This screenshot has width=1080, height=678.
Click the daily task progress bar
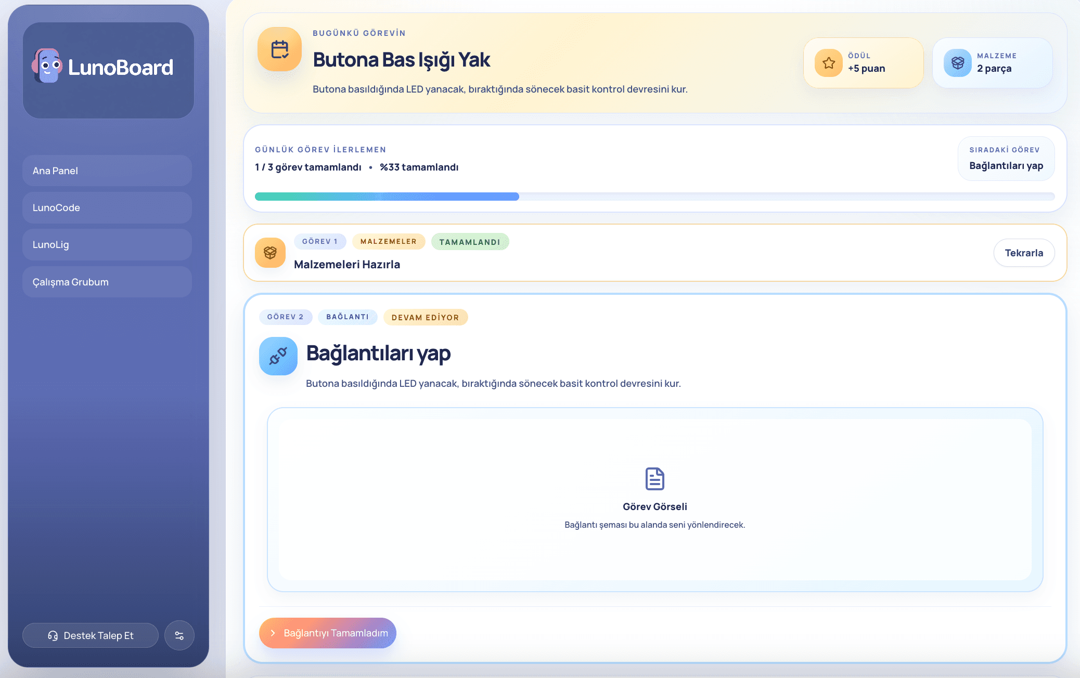click(655, 197)
